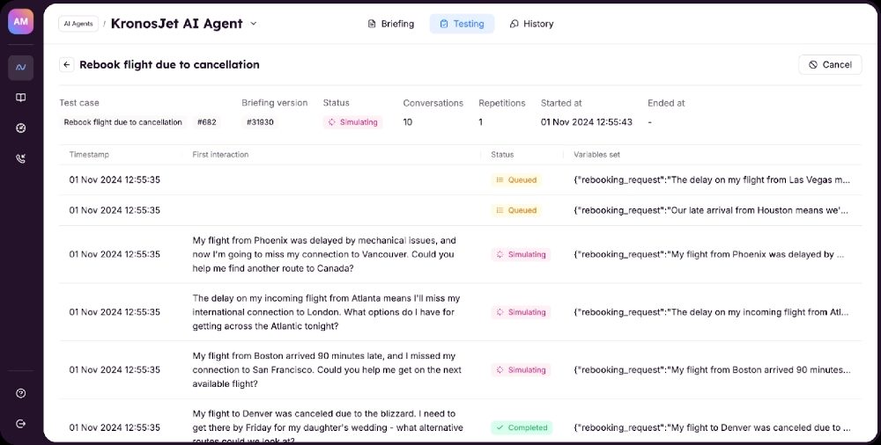Open the book knowledge sidebar icon
The height and width of the screenshot is (445, 881).
point(20,98)
